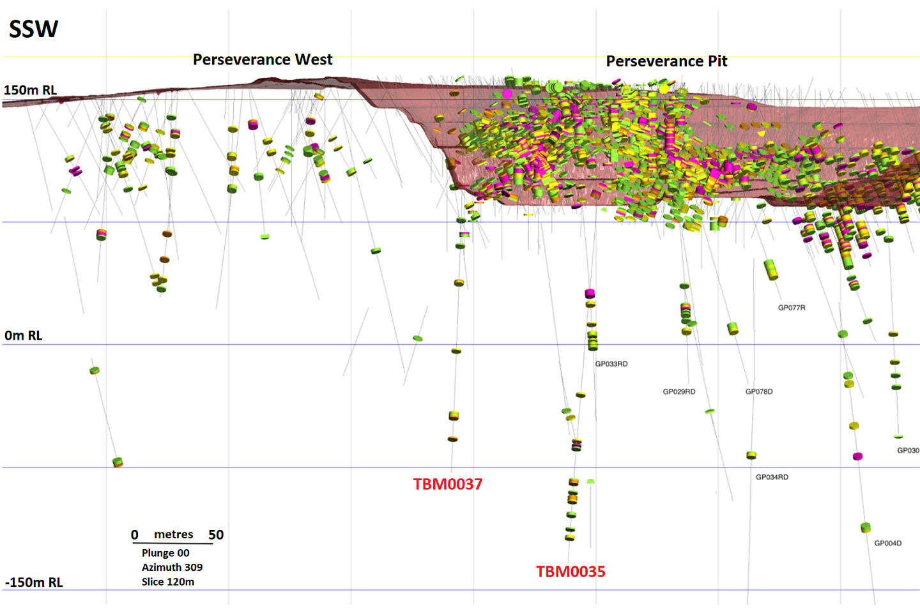Click the GP078D hole label
The image size is (920, 613).
click(758, 391)
